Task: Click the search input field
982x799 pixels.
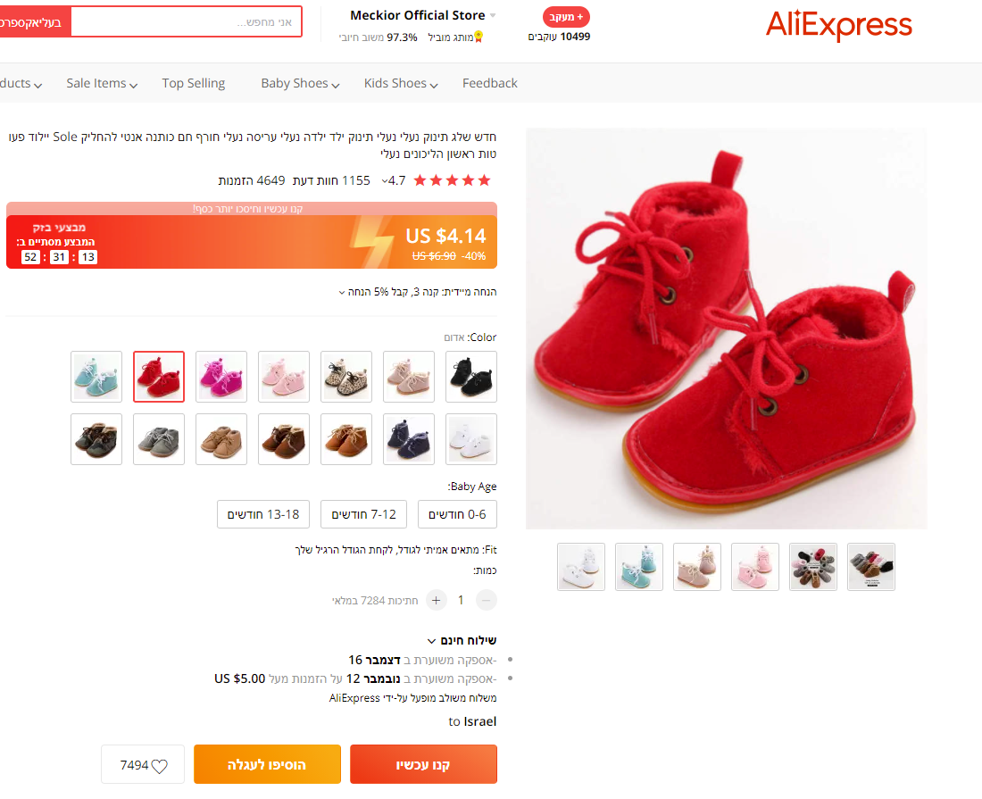Action: click(186, 22)
